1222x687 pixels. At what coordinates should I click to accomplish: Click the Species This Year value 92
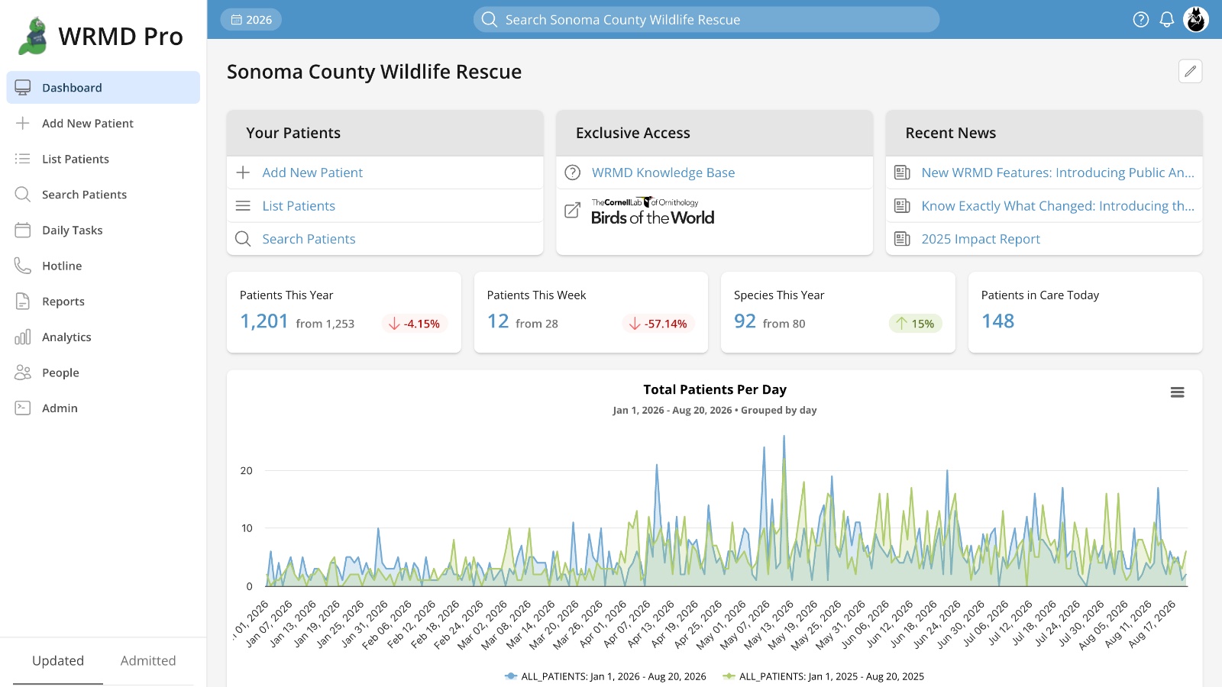745,321
